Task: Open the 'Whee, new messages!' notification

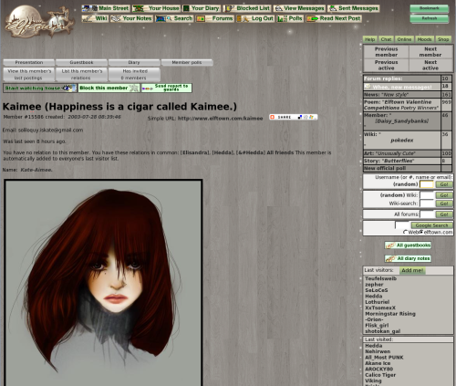Action: [402, 87]
